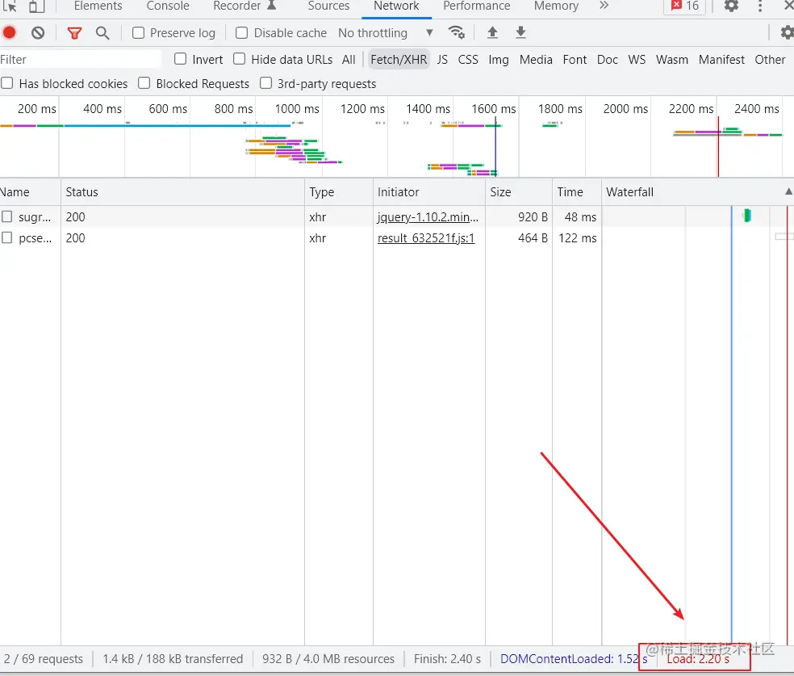Filter requests by Font
794x676 pixels.
pos(575,60)
